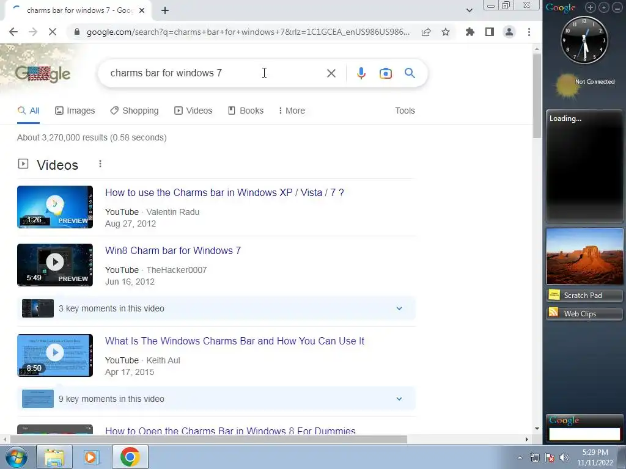Image resolution: width=626 pixels, height=469 pixels.
Task: Open 'How to Open the Charms Bar in Windows 8' link
Action: click(230, 431)
